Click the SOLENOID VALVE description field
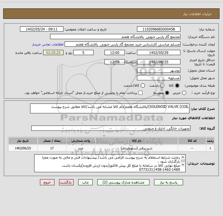The width and height of the screenshot is (223, 216). click(110, 108)
